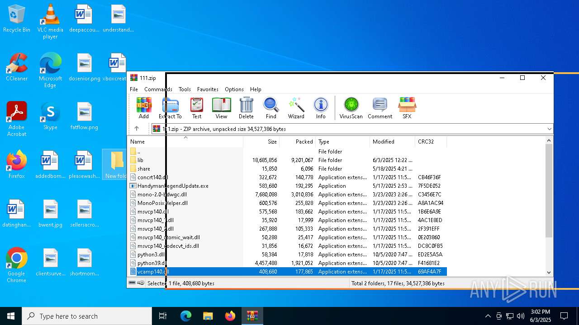Open the Favorites menu

point(208,89)
